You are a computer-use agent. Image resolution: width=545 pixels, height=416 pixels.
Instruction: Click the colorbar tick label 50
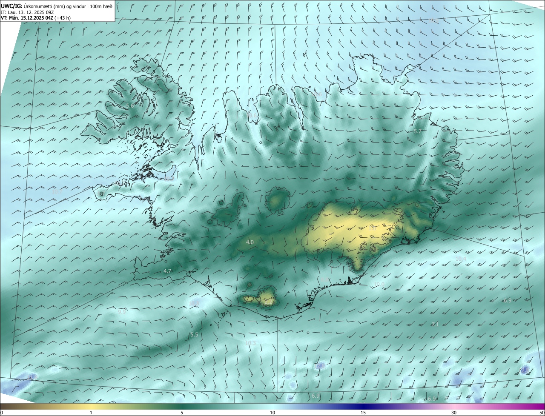click(542, 413)
